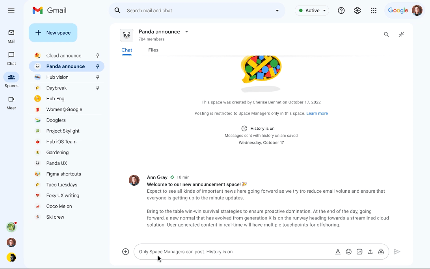Open Chat from left rail
Viewport: 430px width, 269px height.
[11, 59]
